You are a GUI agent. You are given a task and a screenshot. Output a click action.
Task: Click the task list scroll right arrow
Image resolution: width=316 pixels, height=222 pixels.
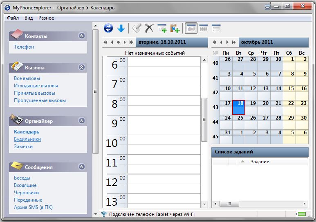pyautogui.click(x=304, y=204)
